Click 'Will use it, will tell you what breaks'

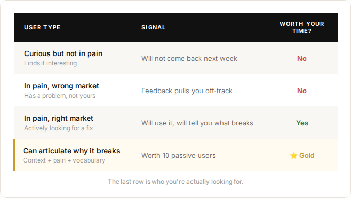point(197,123)
